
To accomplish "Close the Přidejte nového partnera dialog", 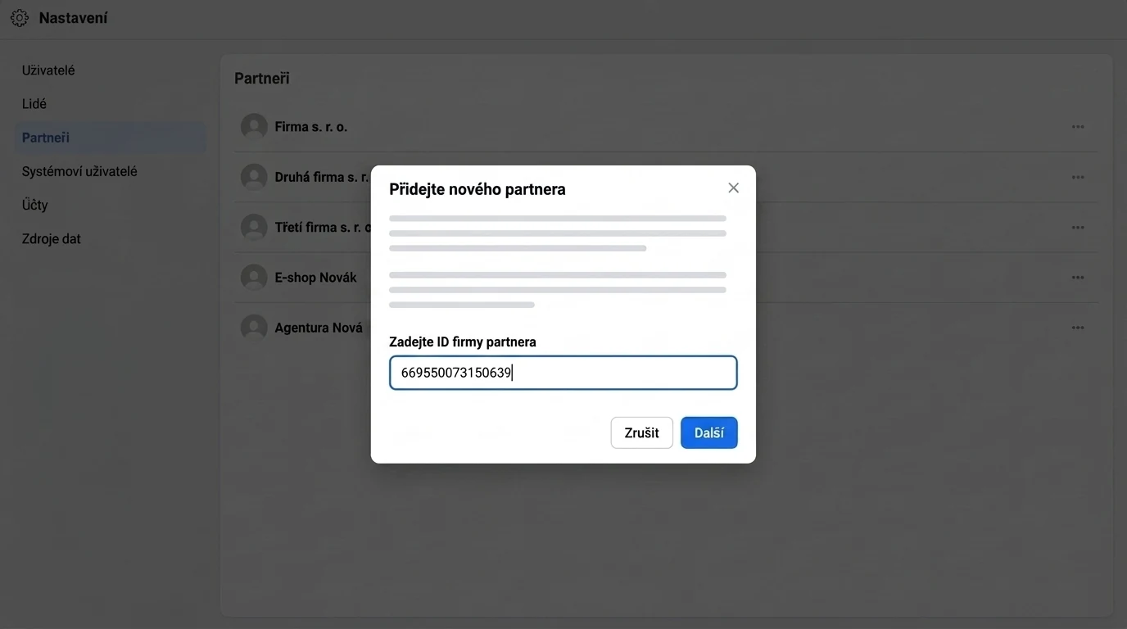I will [x=733, y=188].
